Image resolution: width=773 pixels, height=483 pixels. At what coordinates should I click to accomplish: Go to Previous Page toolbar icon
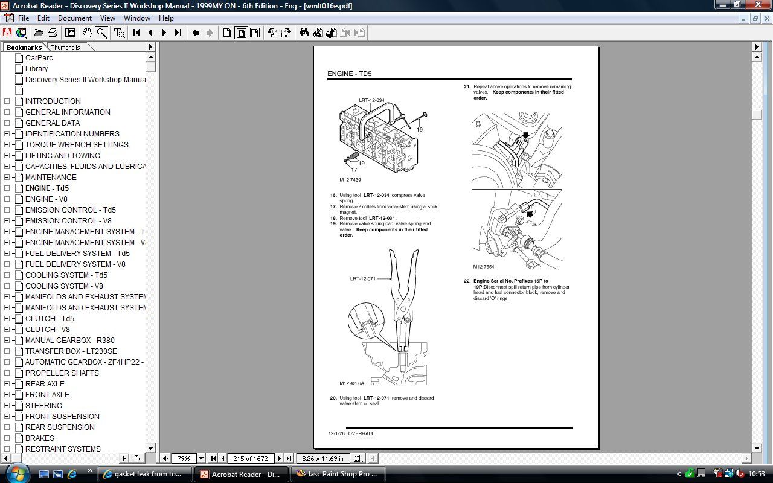pyautogui.click(x=150, y=33)
